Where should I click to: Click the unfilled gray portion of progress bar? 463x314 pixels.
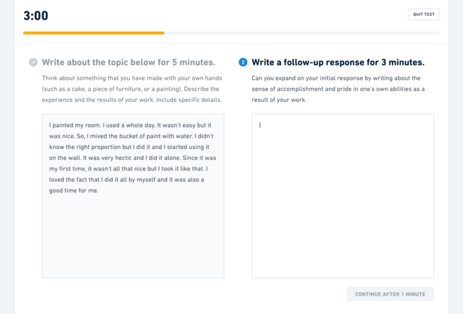pyautogui.click(x=302, y=33)
